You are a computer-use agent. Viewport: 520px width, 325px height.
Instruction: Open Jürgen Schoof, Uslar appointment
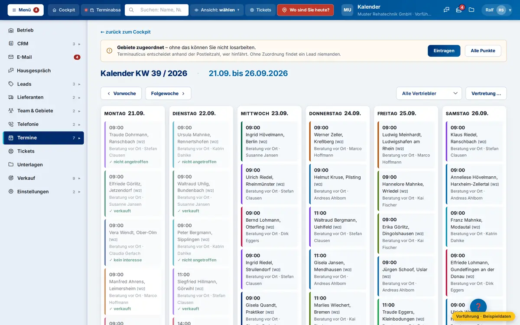click(x=406, y=276)
